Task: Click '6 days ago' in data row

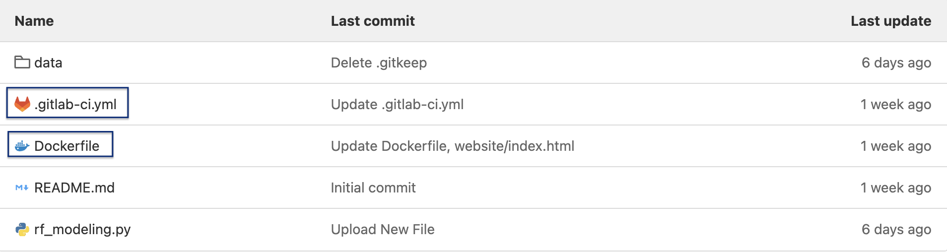Action: pos(896,63)
